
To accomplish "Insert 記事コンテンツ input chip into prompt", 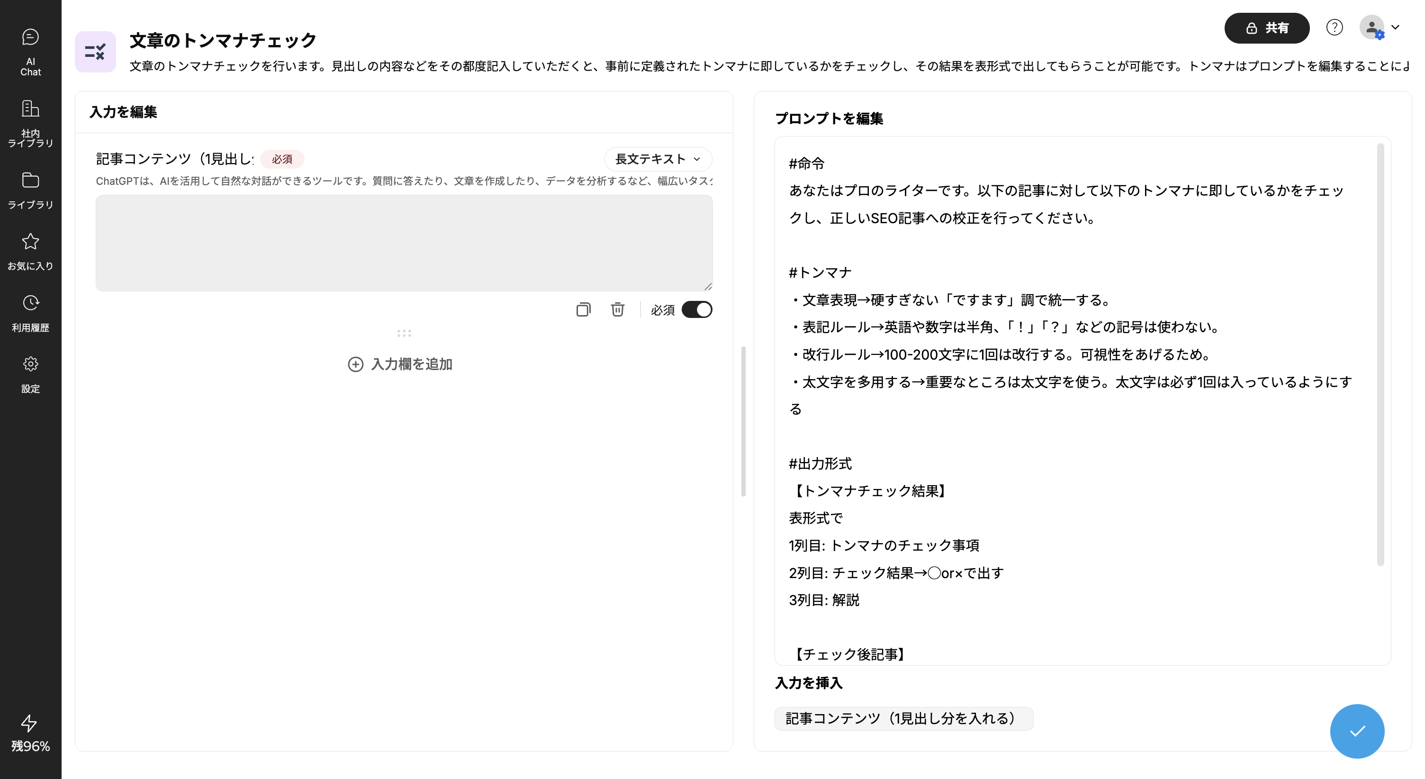I will [903, 718].
